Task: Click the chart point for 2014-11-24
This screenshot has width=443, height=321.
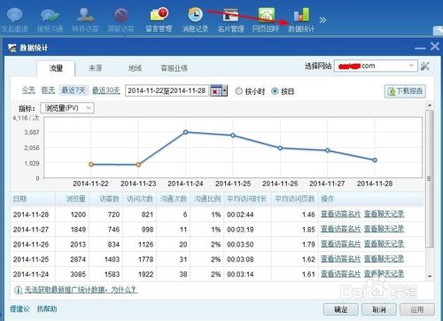Action: pyautogui.click(x=185, y=132)
